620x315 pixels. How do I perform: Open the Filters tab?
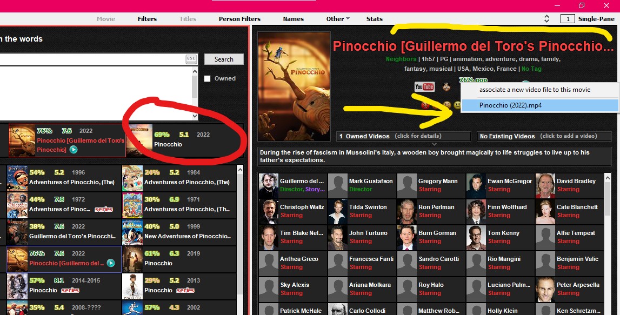(147, 18)
